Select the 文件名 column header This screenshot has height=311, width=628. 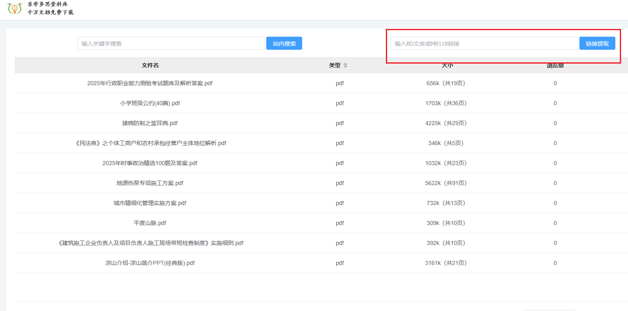(x=150, y=66)
